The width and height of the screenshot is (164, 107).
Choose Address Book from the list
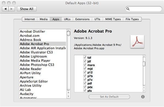click(x=43, y=40)
